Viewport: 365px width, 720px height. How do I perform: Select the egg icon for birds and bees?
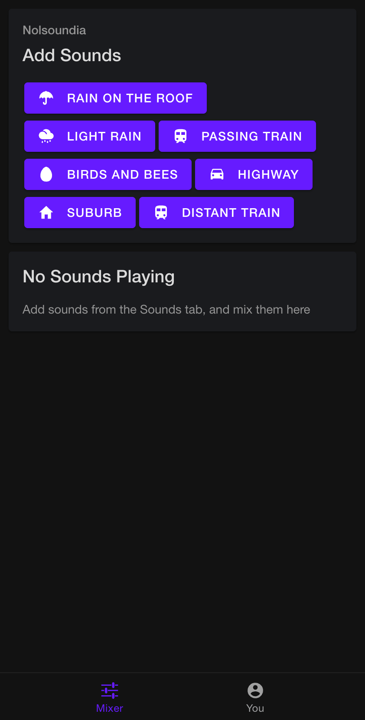[x=46, y=174]
